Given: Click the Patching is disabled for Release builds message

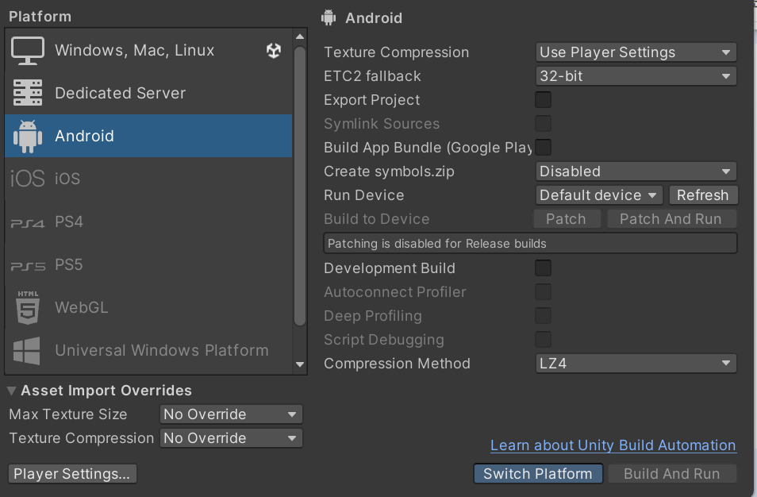Looking at the screenshot, I should pyautogui.click(x=530, y=244).
